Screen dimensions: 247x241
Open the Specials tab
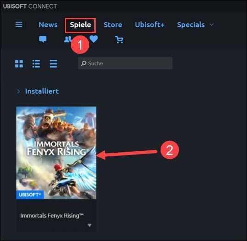[191, 25]
